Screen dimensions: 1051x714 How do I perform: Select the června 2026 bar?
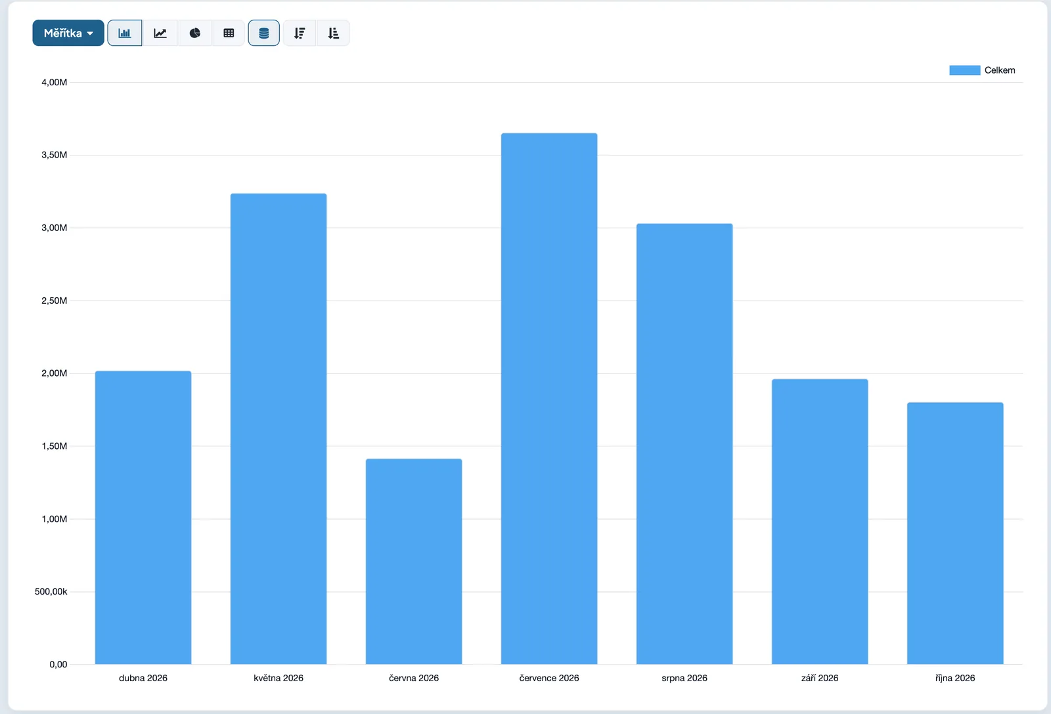click(414, 562)
